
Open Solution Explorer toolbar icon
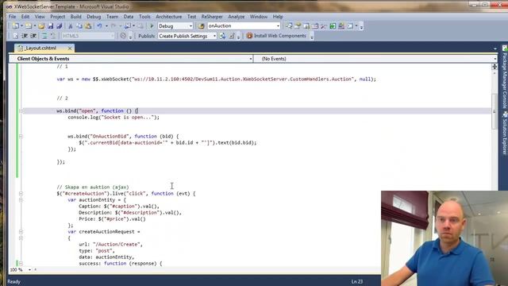[x=289, y=26]
